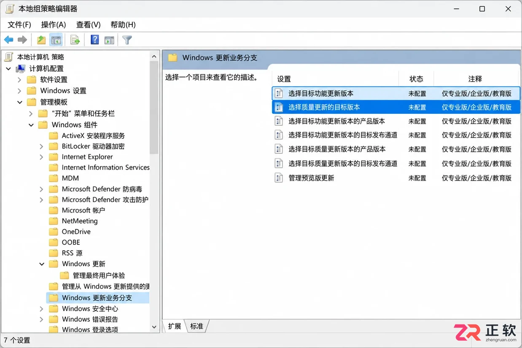Click the tree scrollbar down arrow
Screen dimensions: 522x348
[x=154, y=327]
